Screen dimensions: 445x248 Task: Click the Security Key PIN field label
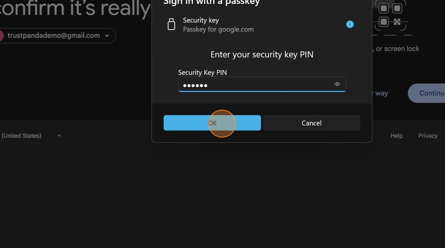coord(202,72)
